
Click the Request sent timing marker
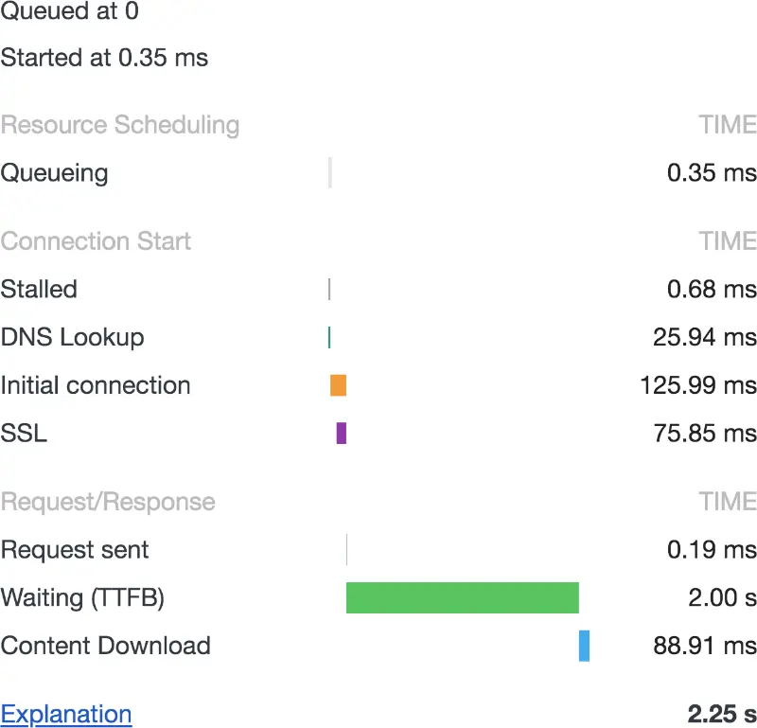pos(346,550)
